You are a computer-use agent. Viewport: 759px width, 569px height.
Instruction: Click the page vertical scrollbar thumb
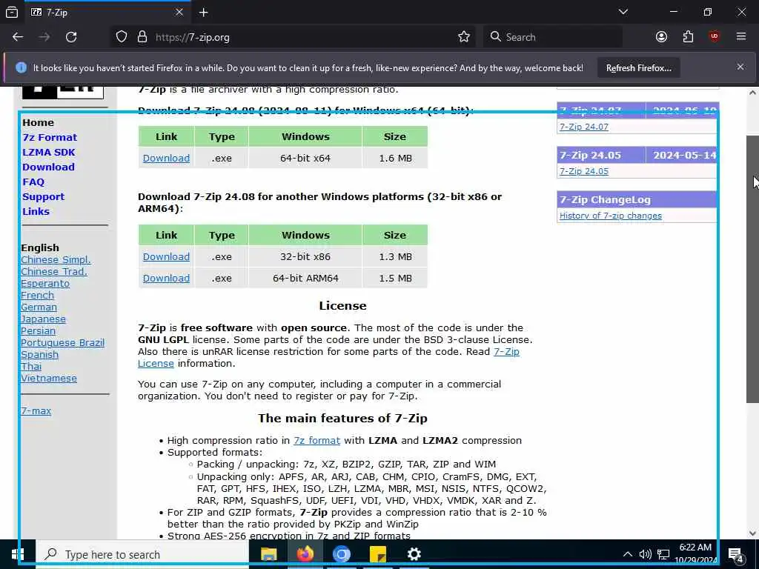tap(752, 268)
